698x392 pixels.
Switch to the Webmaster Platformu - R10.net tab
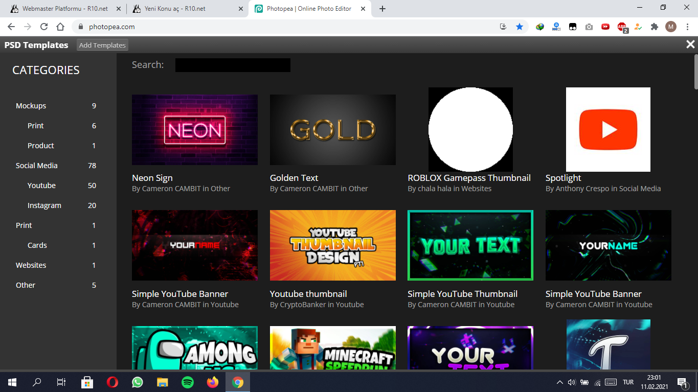[65, 9]
